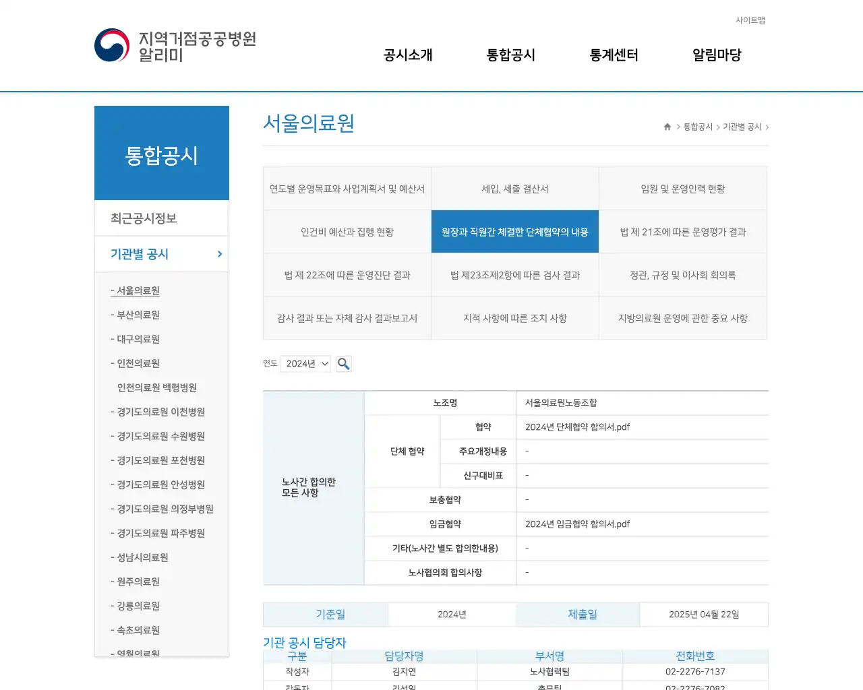Select 부산의료원 in the sidebar
The image size is (863, 690).
click(x=140, y=315)
